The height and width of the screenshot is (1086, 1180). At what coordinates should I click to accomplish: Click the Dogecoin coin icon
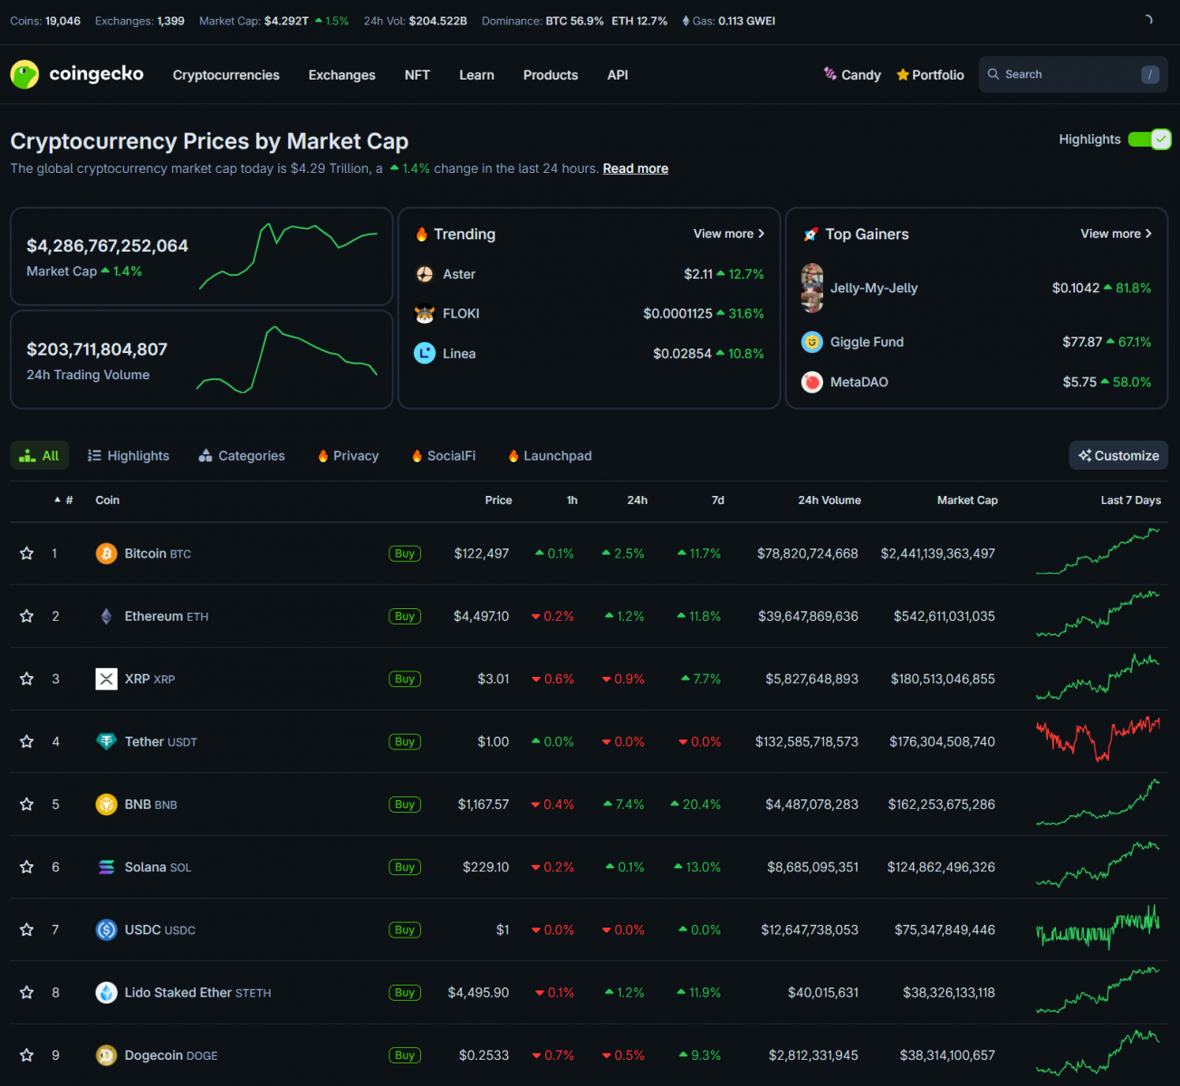pyautogui.click(x=106, y=1055)
